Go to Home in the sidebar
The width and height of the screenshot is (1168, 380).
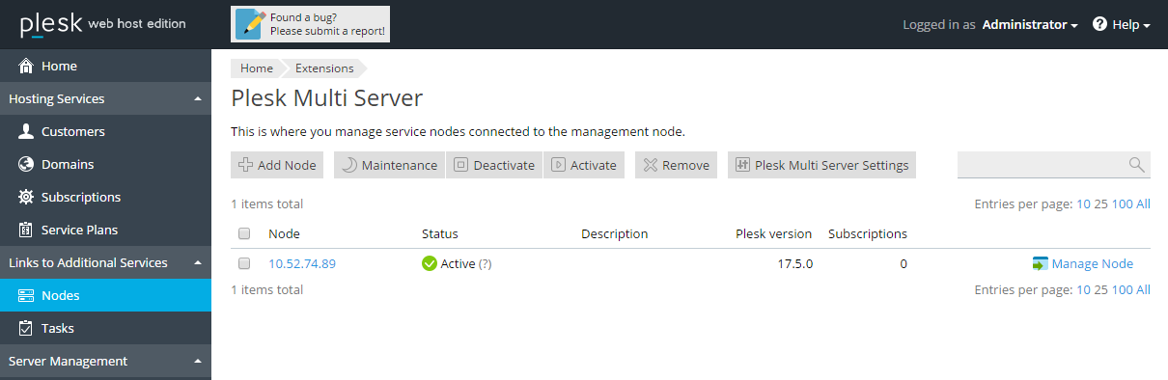[x=105, y=66]
